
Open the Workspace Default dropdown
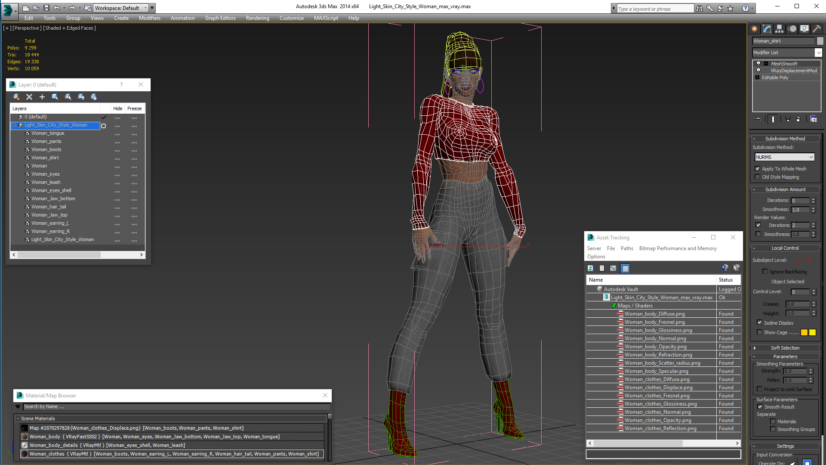[x=121, y=8]
